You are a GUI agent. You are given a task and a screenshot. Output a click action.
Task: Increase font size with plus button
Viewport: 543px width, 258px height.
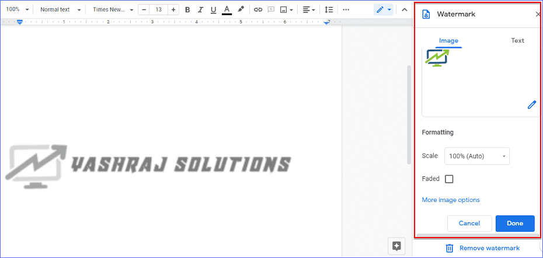pos(173,10)
